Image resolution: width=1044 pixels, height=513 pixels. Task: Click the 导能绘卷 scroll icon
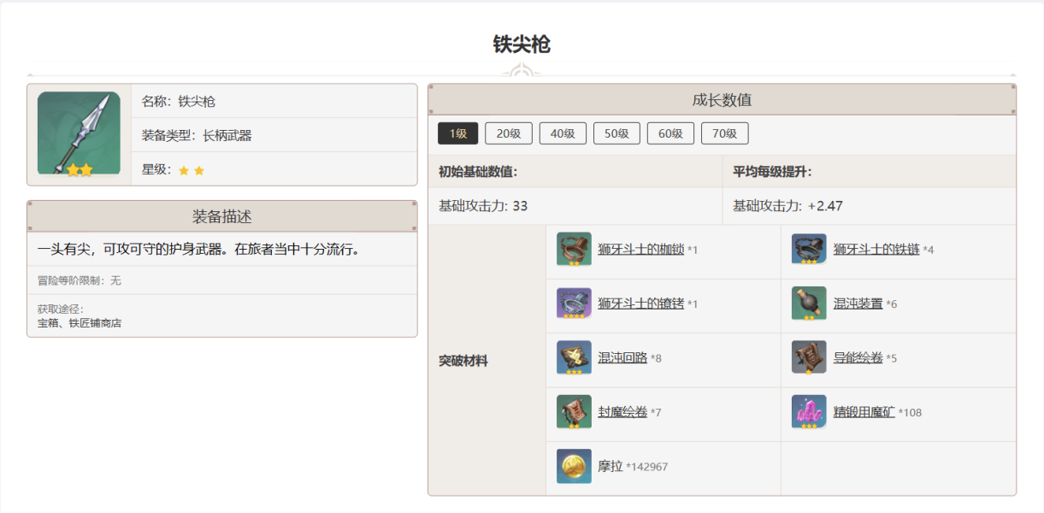pos(809,357)
